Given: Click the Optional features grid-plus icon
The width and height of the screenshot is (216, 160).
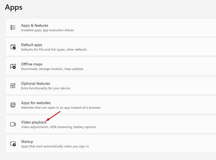Looking at the screenshot, I should coord(13,85).
